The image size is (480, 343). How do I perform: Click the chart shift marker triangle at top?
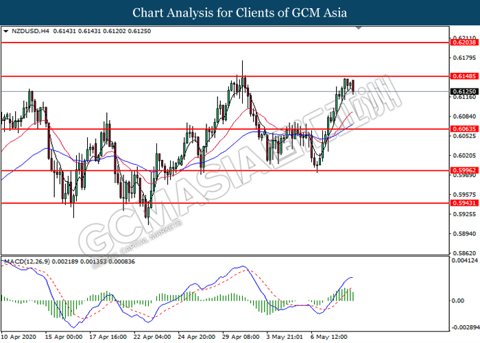tap(359, 28)
